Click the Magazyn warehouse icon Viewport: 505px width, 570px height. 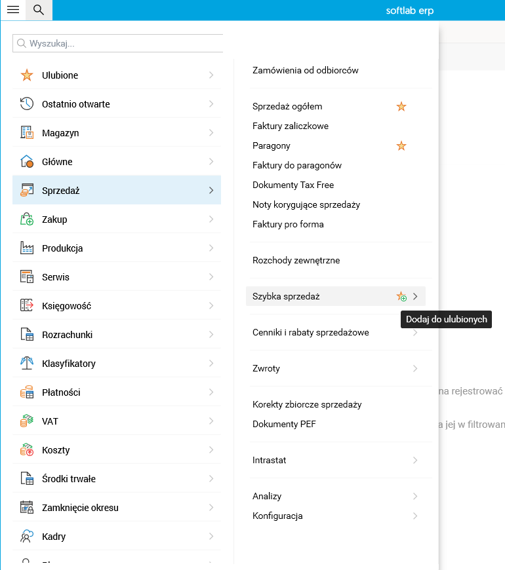pos(27,133)
